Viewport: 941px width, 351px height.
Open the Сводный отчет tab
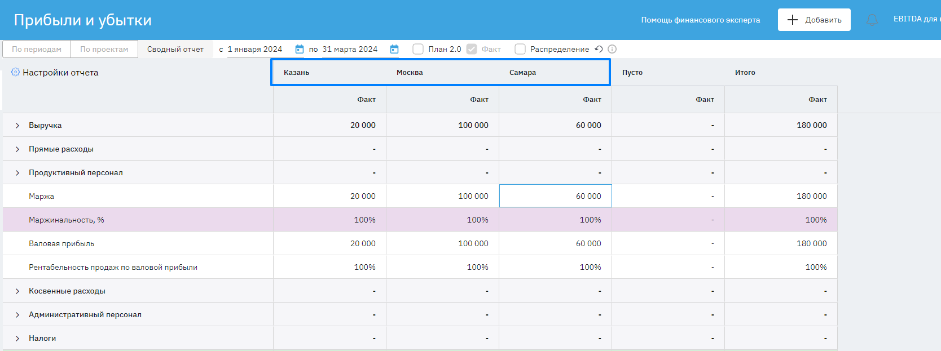tap(175, 49)
